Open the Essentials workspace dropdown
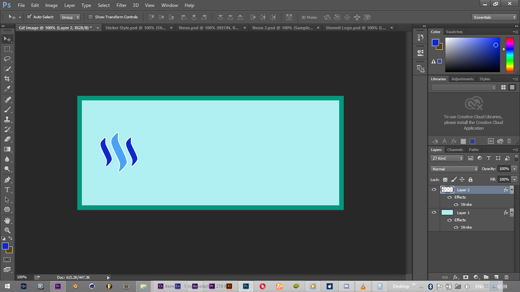Viewport: 520px width, 292px height. tap(494, 17)
